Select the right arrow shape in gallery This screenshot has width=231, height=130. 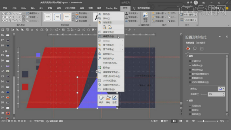pyautogui.click(x=20, y=17)
